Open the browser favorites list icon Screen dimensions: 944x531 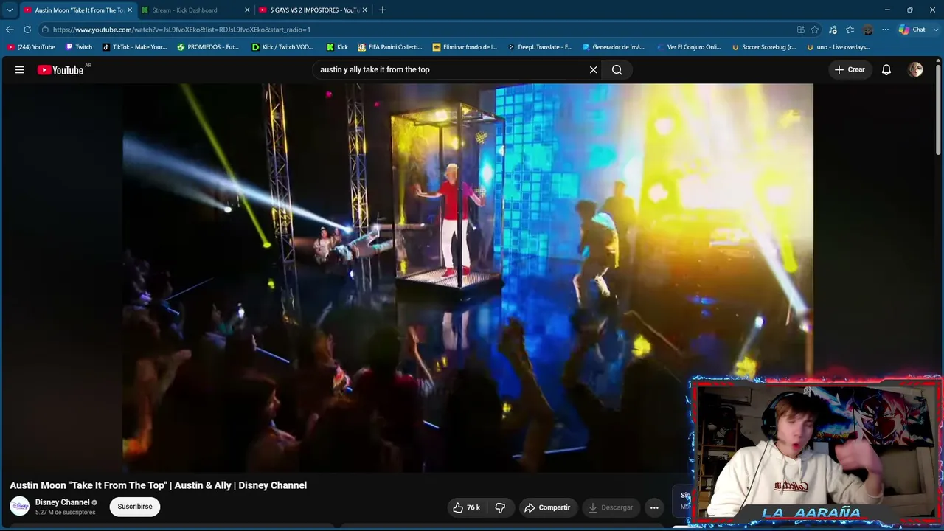(850, 29)
